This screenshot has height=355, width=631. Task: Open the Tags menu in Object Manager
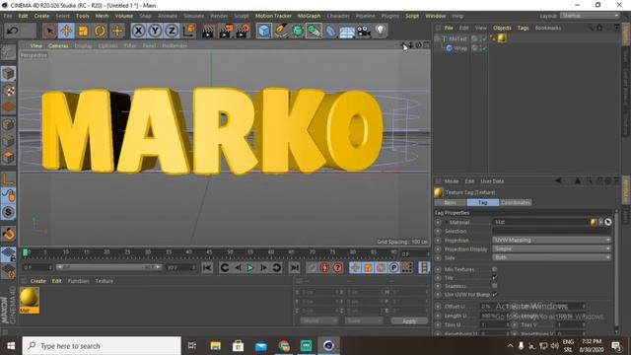(523, 28)
